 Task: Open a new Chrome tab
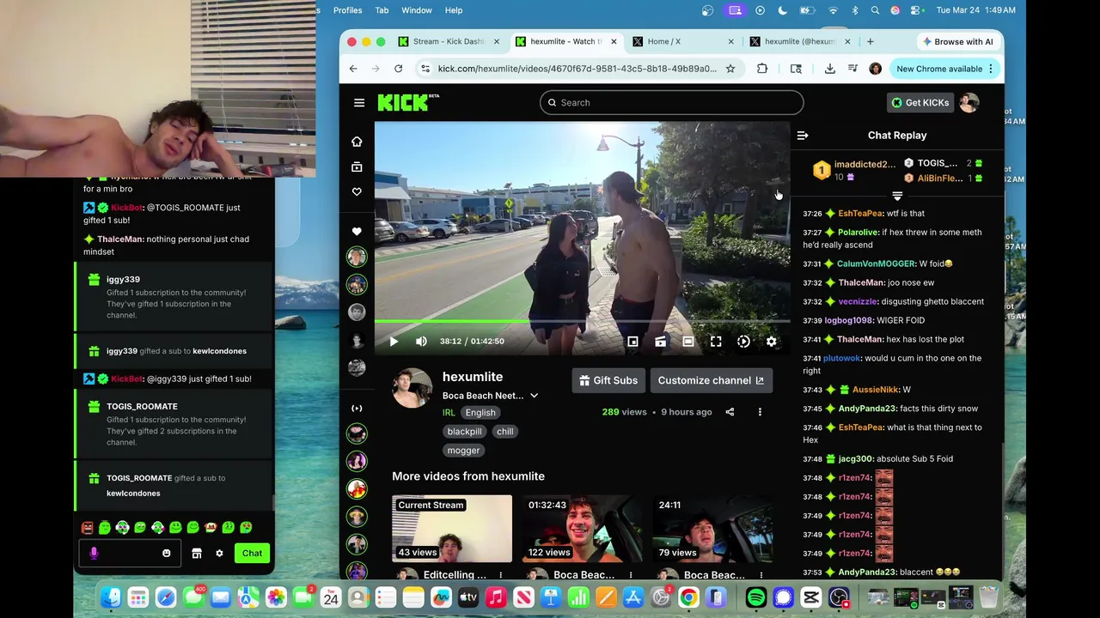[870, 41]
